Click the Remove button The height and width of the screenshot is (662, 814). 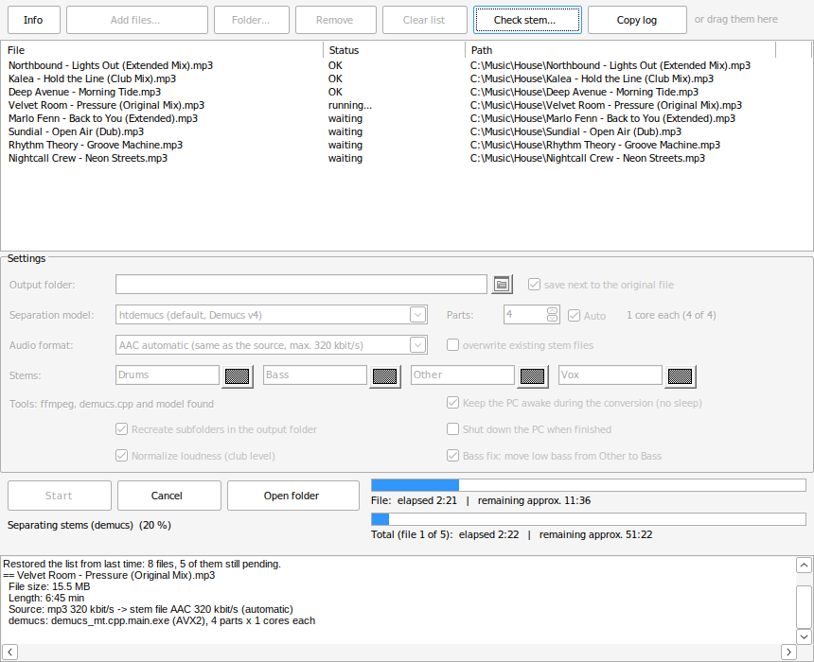(335, 20)
